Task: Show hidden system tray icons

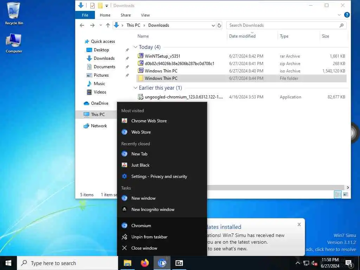Action: [x=297, y=263]
